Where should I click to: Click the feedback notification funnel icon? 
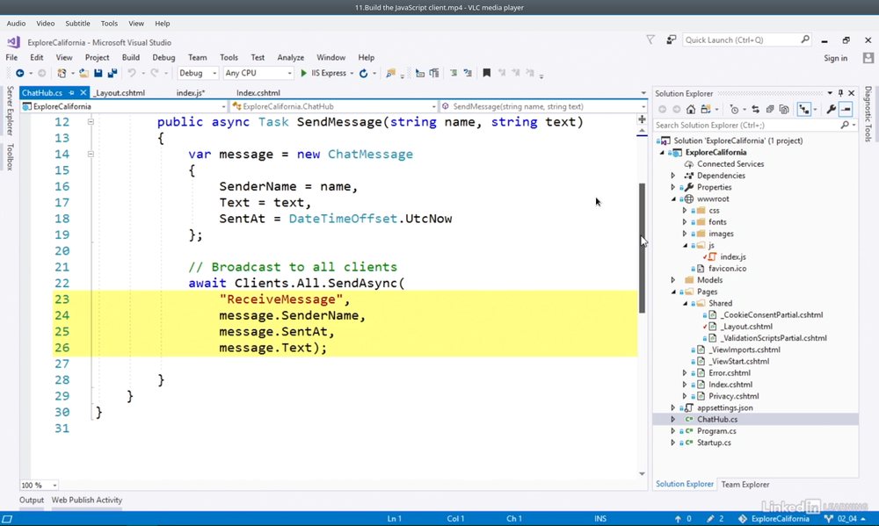(650, 40)
